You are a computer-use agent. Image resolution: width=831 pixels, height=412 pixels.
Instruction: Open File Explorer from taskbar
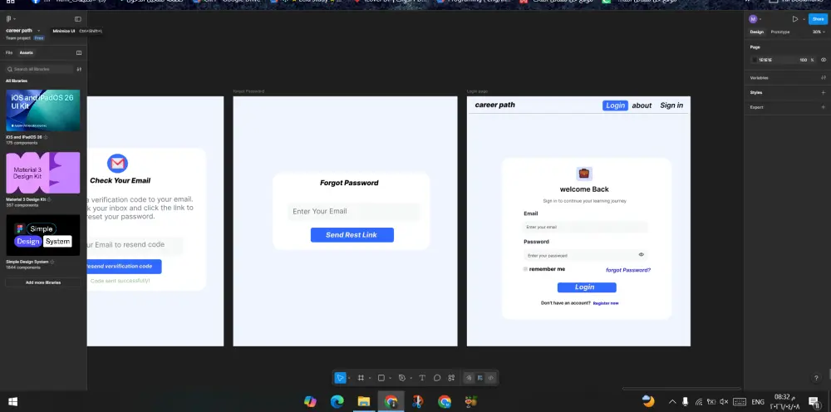[364, 401]
